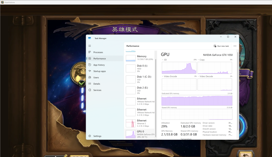Image resolution: width=272 pixels, height=157 pixels.
Task: Click the App history clock icon
Action: pos(90,65)
